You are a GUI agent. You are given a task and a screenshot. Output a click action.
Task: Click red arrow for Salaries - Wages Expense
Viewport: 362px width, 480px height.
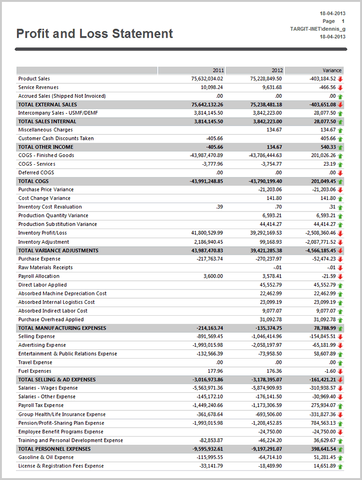tap(340, 388)
